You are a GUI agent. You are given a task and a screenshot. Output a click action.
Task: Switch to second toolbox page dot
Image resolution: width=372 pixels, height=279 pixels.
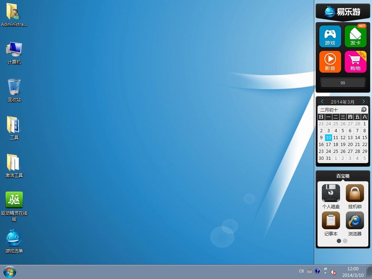(x=345, y=241)
